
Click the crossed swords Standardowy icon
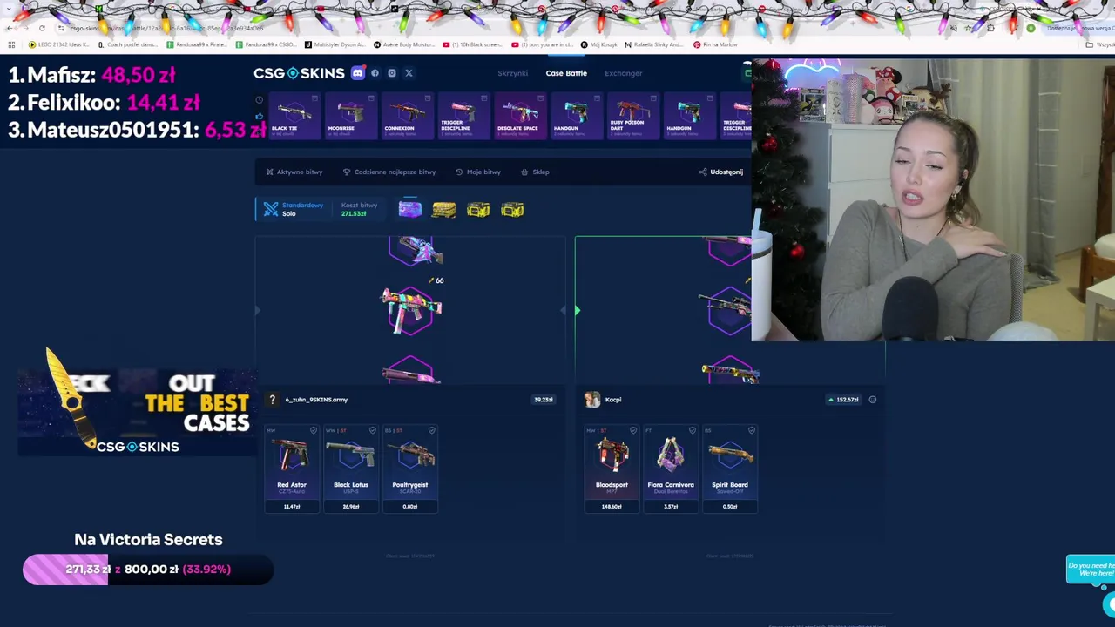pyautogui.click(x=271, y=209)
